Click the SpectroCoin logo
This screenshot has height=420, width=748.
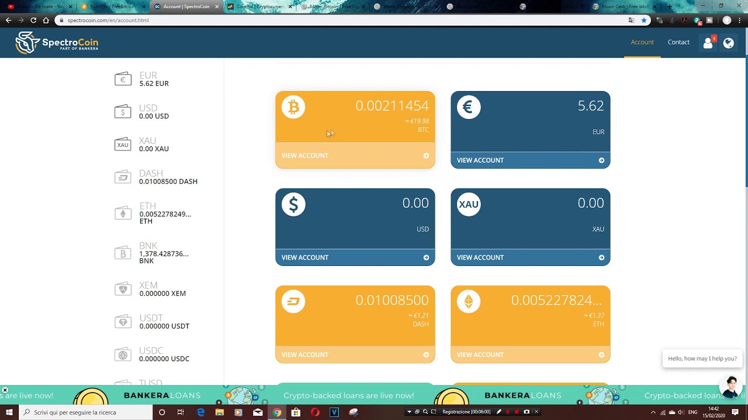(57, 43)
